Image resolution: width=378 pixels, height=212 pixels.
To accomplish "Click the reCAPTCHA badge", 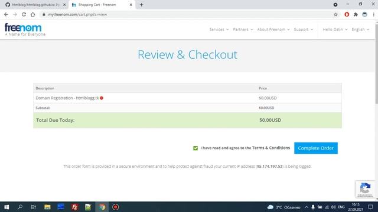I will click(365, 189).
